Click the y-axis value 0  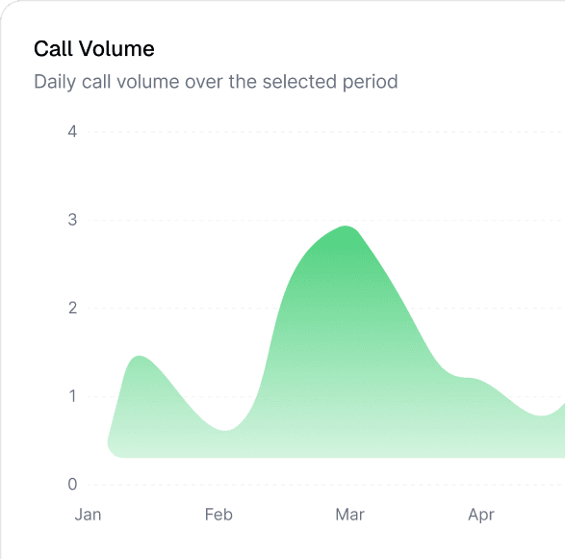[72, 484]
